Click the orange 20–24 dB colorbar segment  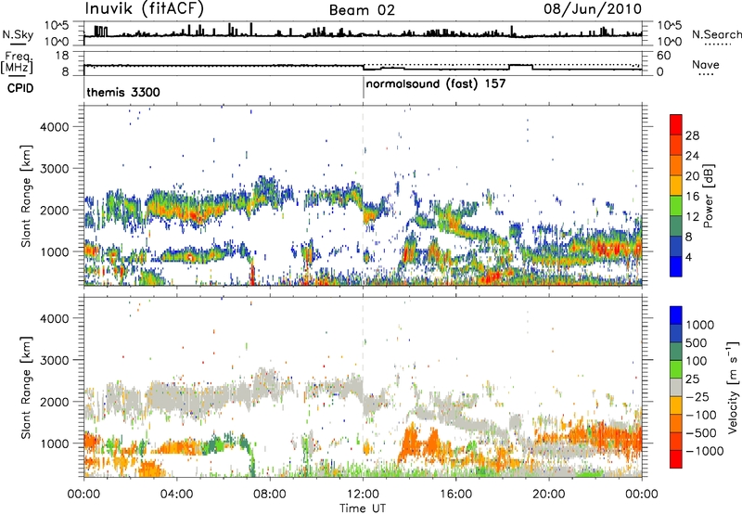coord(676,165)
